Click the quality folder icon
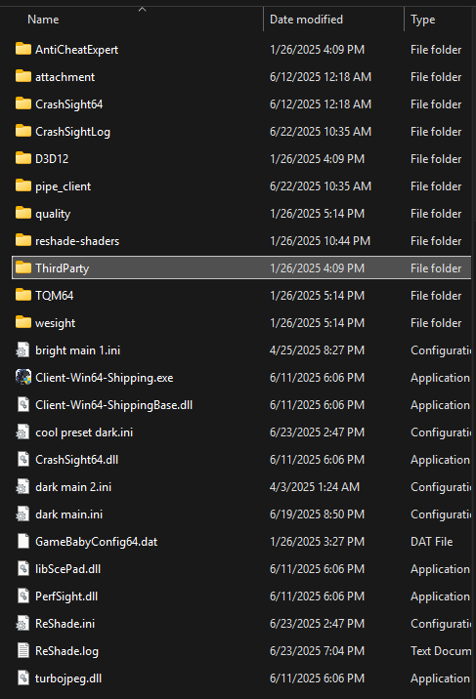The width and height of the screenshot is (476, 699). 23,213
